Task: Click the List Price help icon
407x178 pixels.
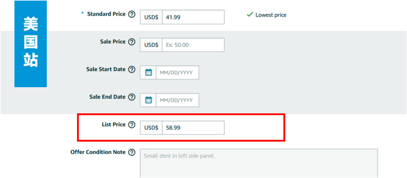Action: pyautogui.click(x=132, y=125)
